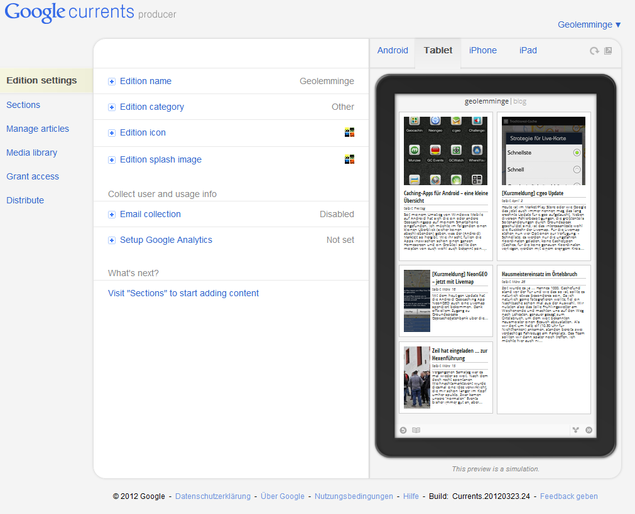
Task: Open Manage articles in sidebar
Action: 38,129
